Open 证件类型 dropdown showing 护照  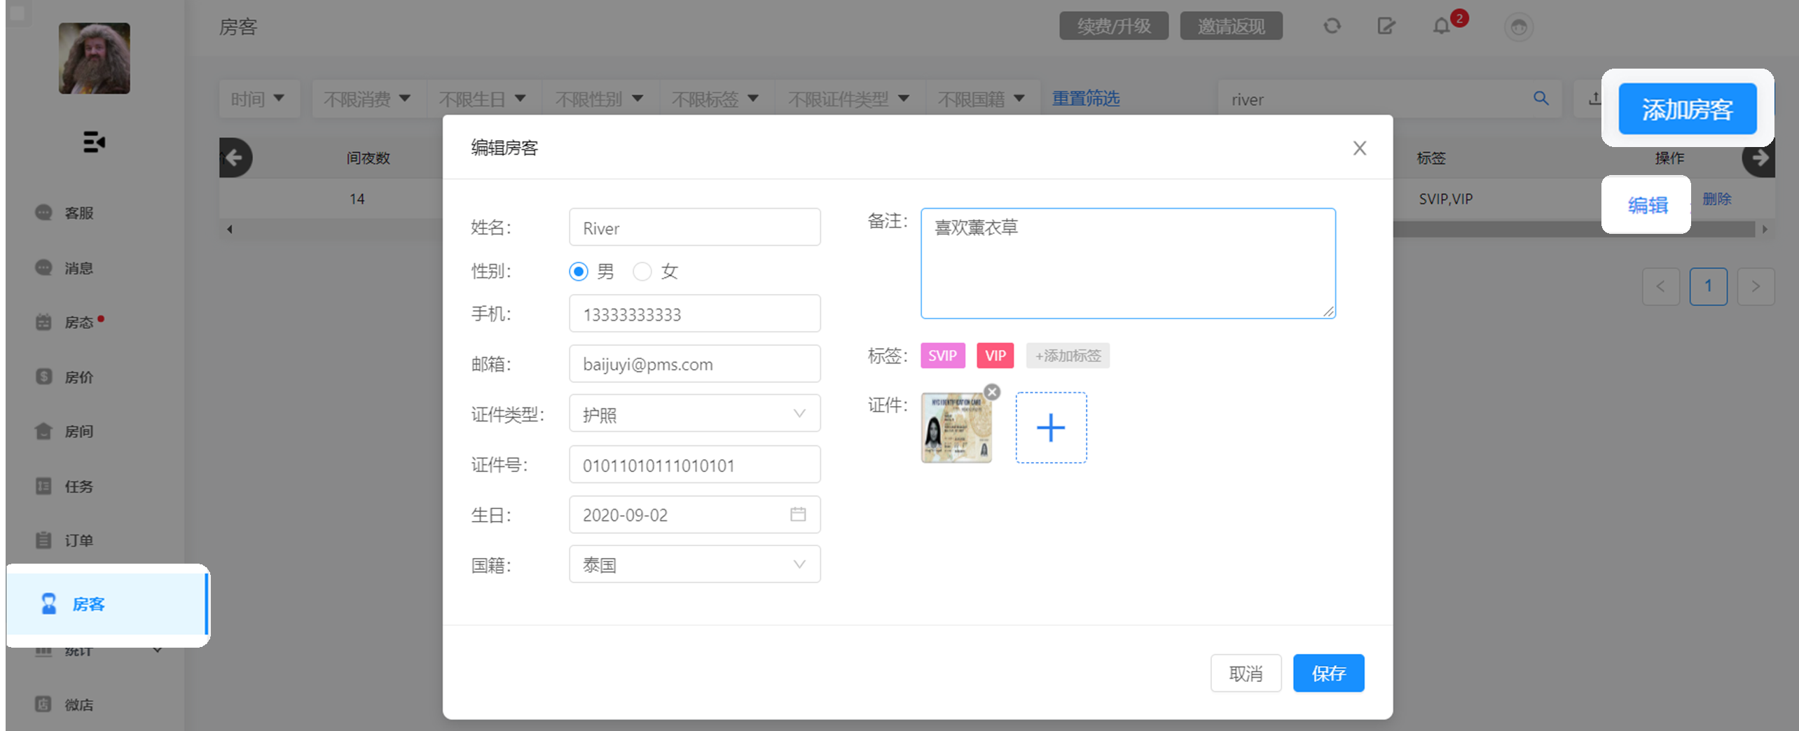pos(694,413)
